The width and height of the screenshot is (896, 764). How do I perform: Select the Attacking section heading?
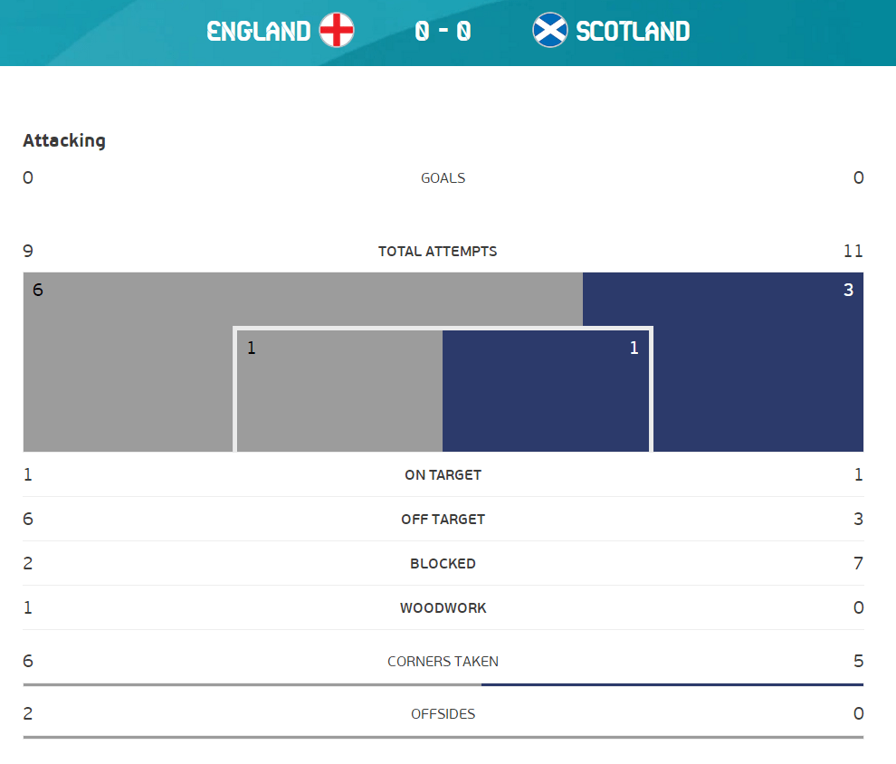click(x=64, y=140)
